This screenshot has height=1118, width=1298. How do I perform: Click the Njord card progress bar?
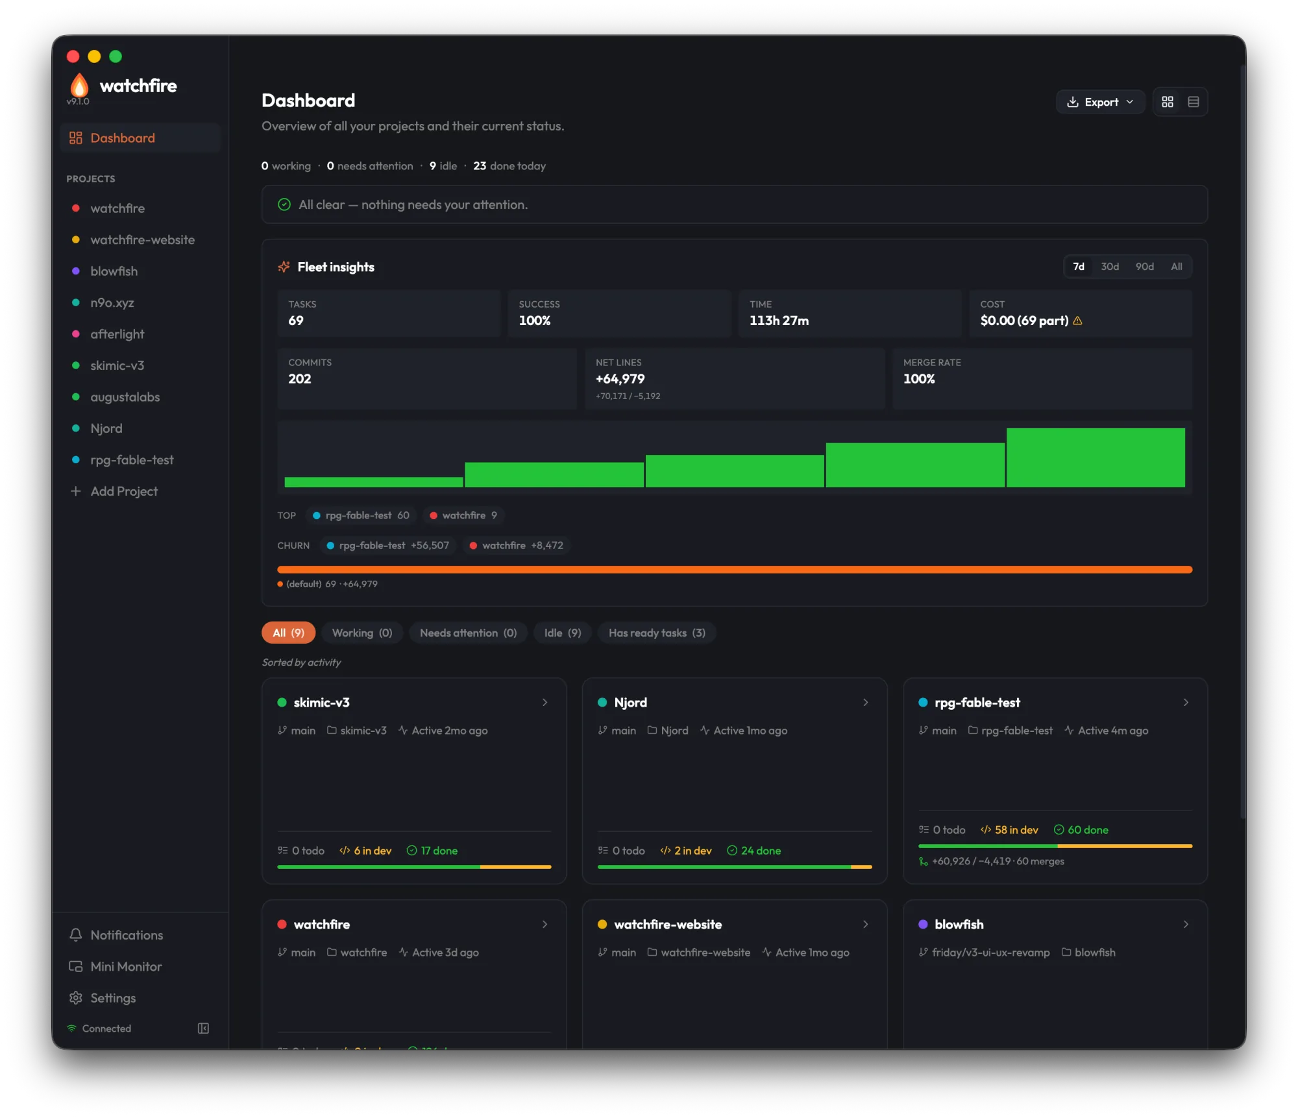pyautogui.click(x=735, y=867)
